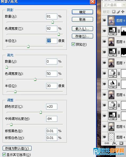Click chain icon on layer just above 图层 5
This screenshot has height=157, width=126.
[x=119, y=116]
